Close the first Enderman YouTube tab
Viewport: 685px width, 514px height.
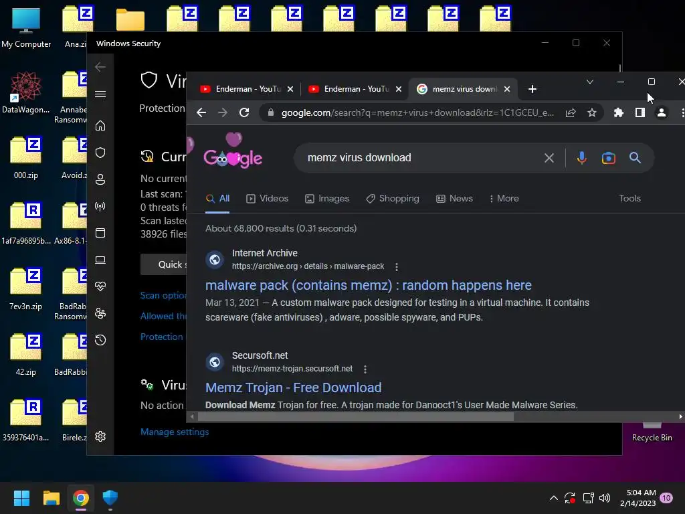pyautogui.click(x=290, y=89)
